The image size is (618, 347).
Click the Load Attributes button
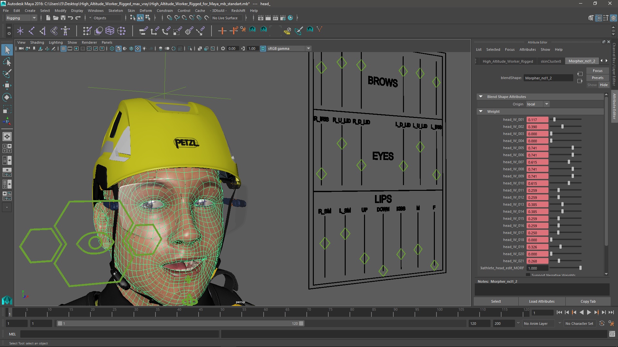click(542, 301)
